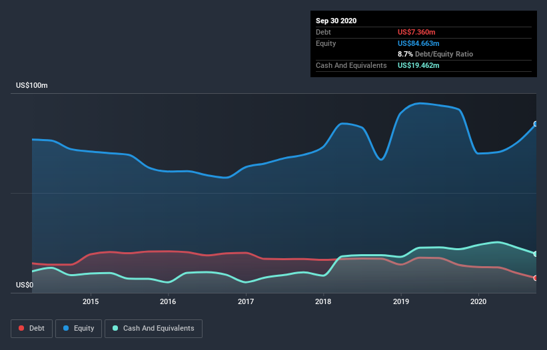Click the US$0 y-axis label
Image resolution: width=547 pixels, height=350 pixels.
(25, 285)
